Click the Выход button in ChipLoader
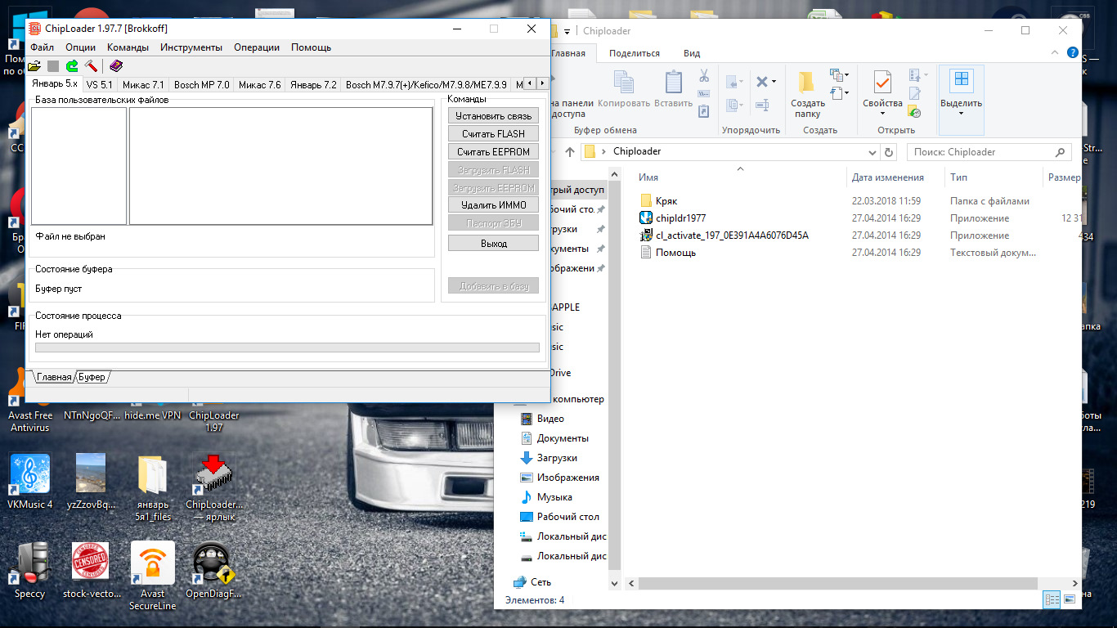This screenshot has width=1117, height=628. coord(494,244)
